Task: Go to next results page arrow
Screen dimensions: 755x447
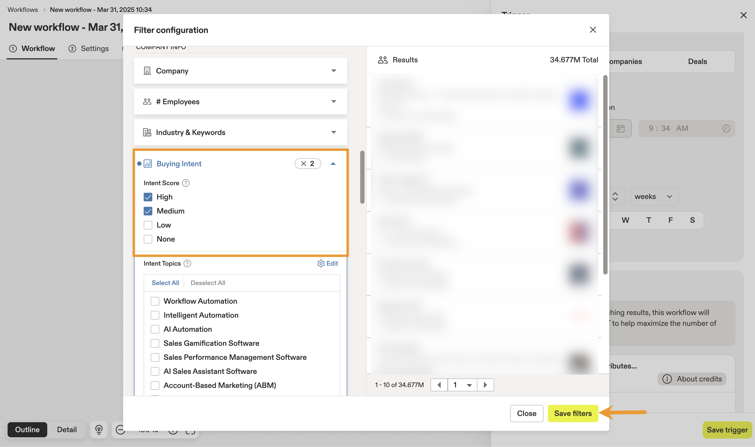Action: 485,385
